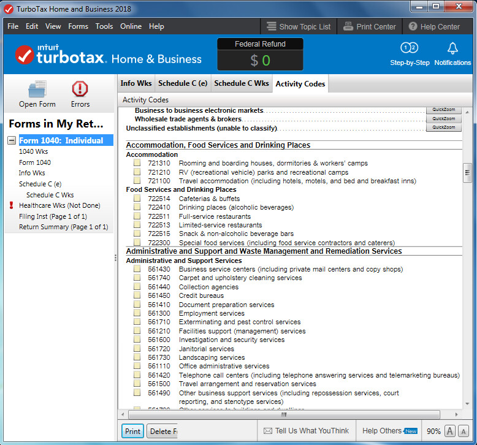This screenshot has height=445, width=477.
Task: Open the File menu
Action: pos(13,26)
